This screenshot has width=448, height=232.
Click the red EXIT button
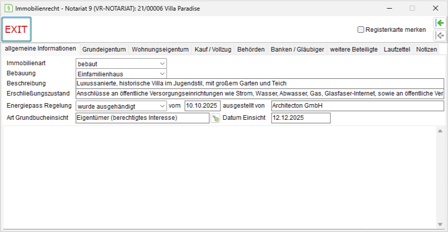click(16, 29)
